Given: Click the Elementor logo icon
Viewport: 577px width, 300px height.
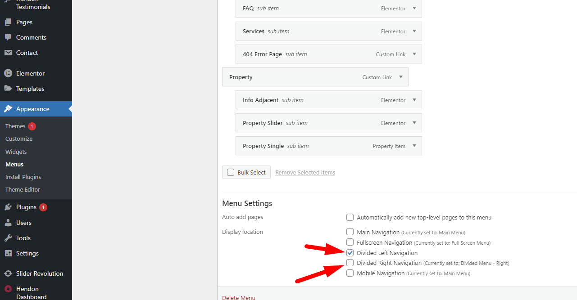Looking at the screenshot, I should 8,73.
